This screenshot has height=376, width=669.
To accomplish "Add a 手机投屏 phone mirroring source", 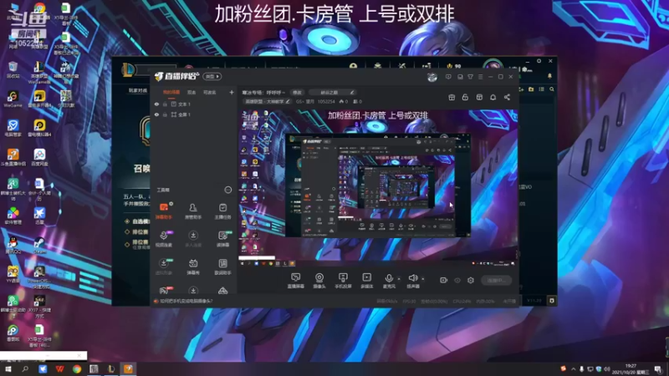I will pos(343,281).
